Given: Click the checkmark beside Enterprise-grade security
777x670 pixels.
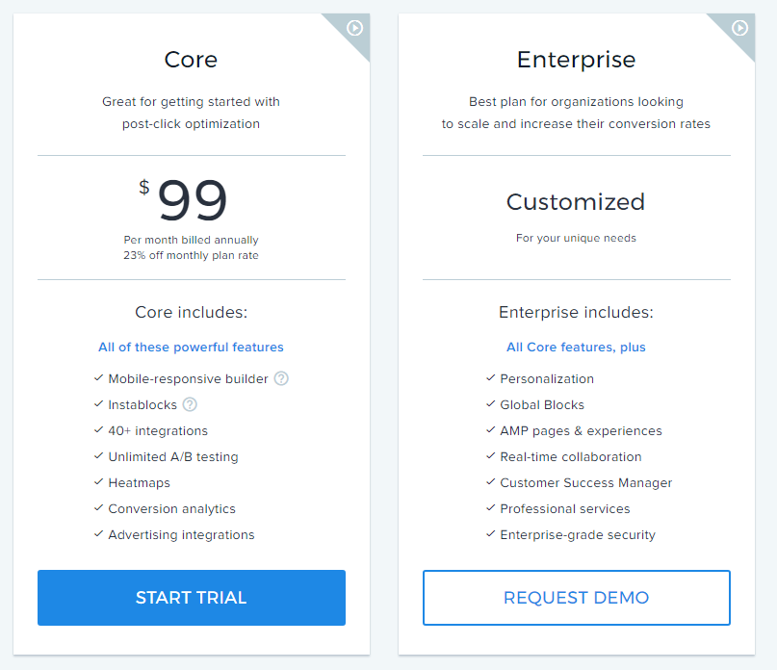Looking at the screenshot, I should coord(491,533).
